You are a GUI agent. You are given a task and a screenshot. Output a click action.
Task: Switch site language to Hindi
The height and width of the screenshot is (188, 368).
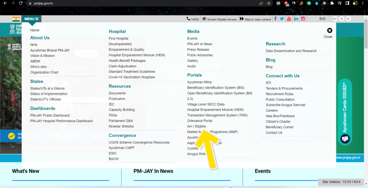(x=322, y=19)
